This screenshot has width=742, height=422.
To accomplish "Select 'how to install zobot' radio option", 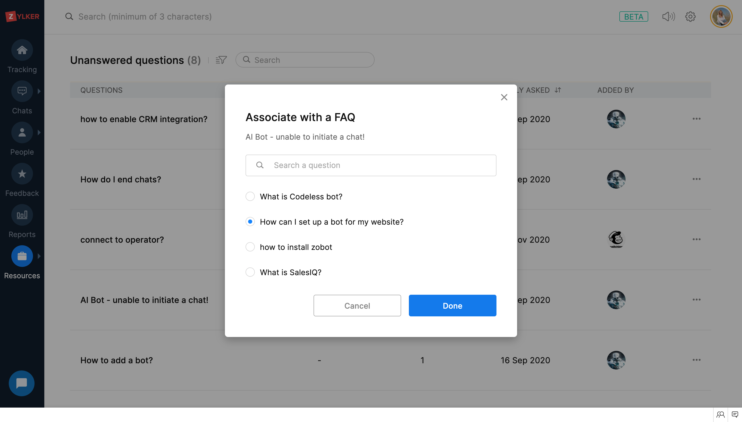I will click(250, 247).
